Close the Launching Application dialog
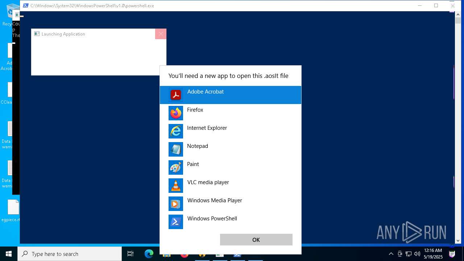The width and height of the screenshot is (464, 261). point(161,34)
